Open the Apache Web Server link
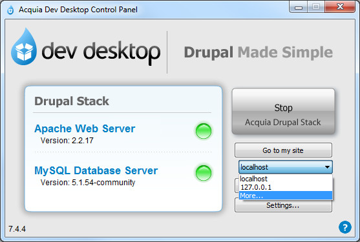Screen dimensions: 360x242 (x=85, y=128)
